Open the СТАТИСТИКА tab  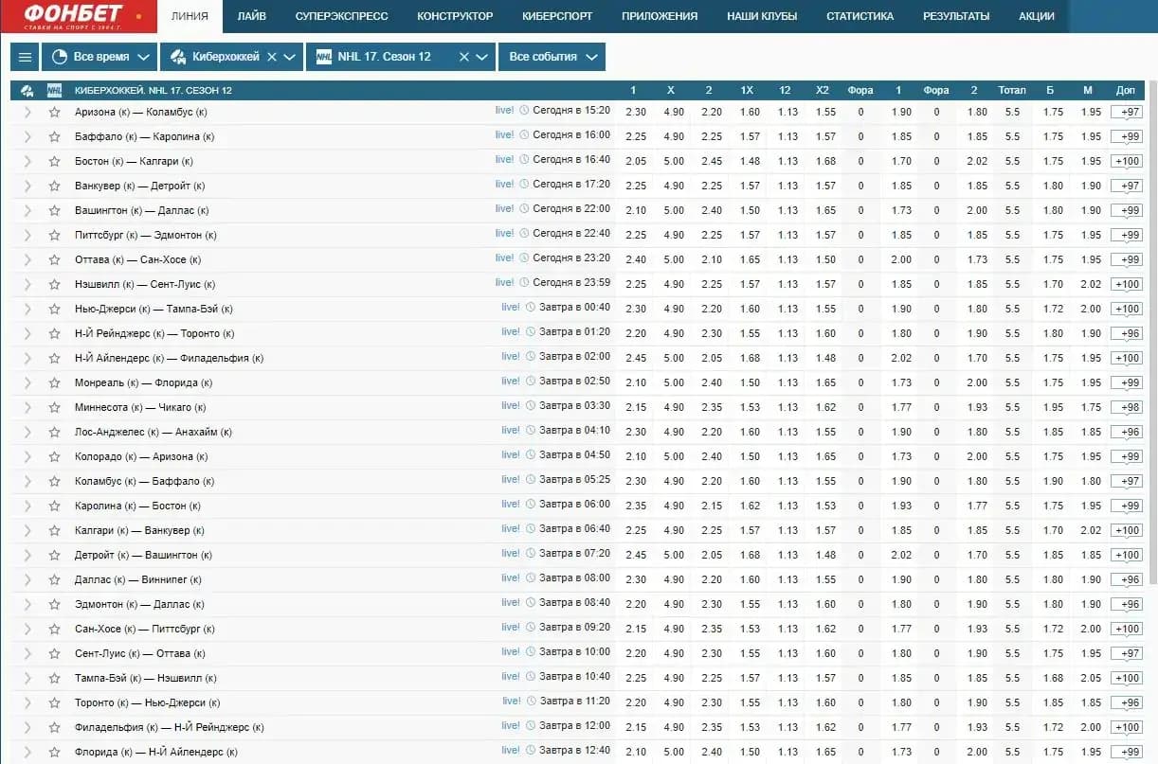pos(859,16)
